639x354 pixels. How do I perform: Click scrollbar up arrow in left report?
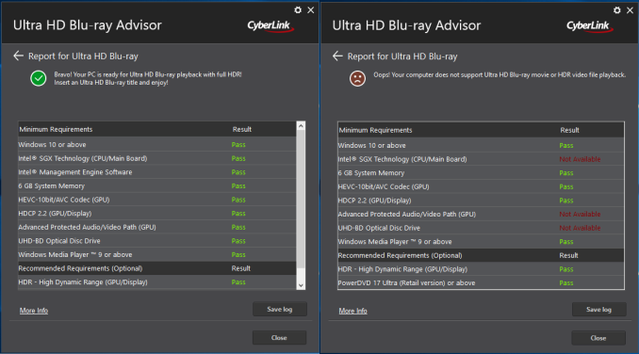[x=301, y=126]
